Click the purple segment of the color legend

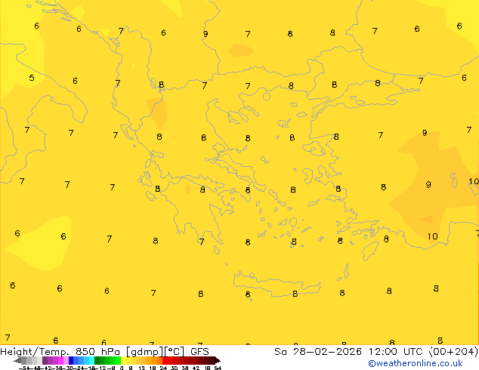point(45,360)
